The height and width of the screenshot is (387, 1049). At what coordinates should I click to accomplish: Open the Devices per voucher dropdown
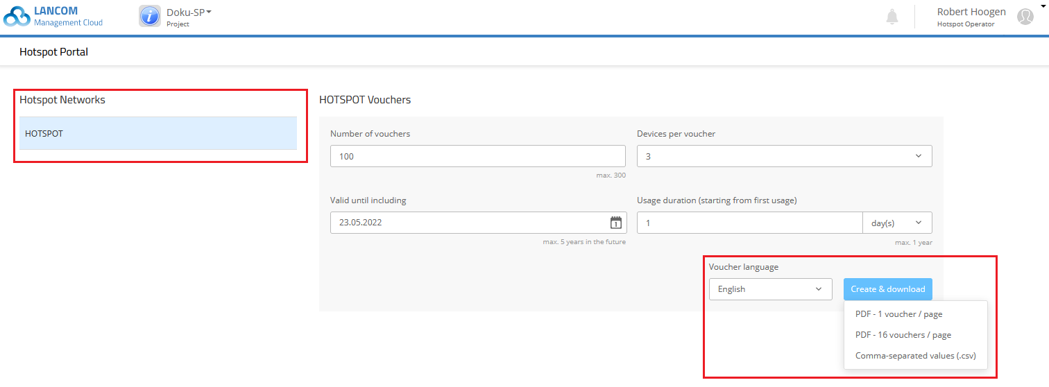pyautogui.click(x=784, y=156)
